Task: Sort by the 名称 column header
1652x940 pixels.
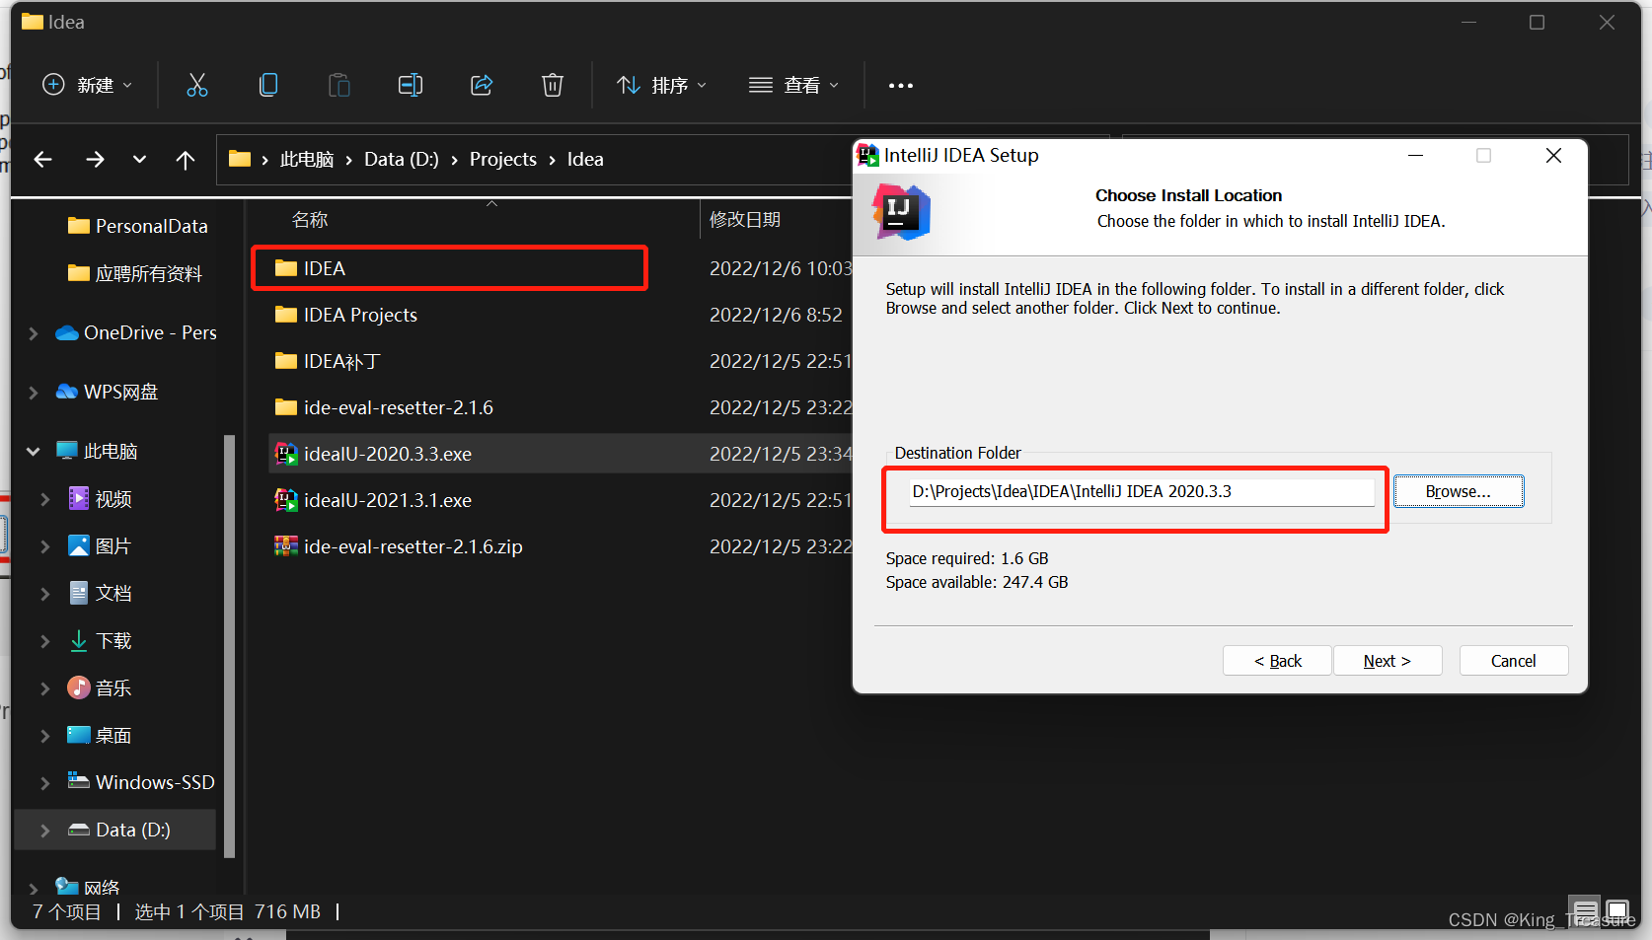Action: [310, 220]
